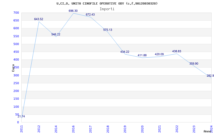Click the chart title U.CI.O. UNITA CINOFILE OPERATIVE ODV
Screen dimensions: 214x134
tap(107, 3)
